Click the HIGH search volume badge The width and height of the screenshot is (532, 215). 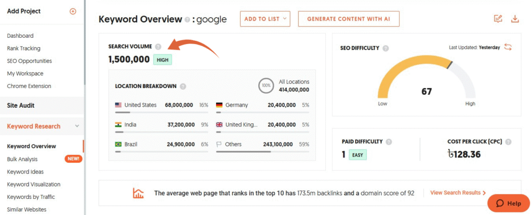coord(163,60)
